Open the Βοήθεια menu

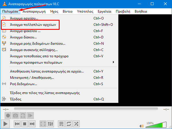pyautogui.click(x=141, y=11)
